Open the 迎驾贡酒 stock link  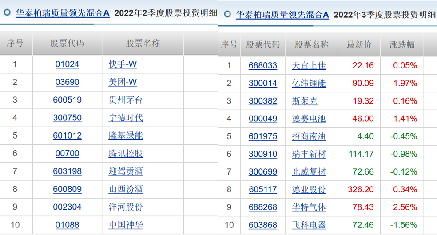pos(126,171)
